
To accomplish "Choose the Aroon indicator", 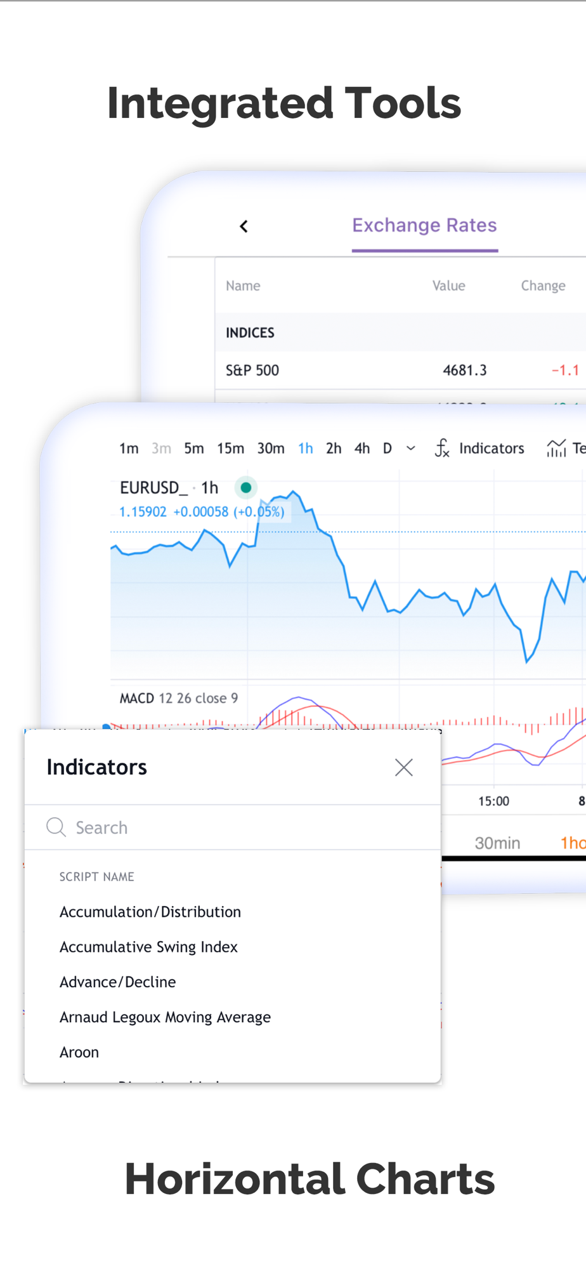I will click(x=79, y=1052).
